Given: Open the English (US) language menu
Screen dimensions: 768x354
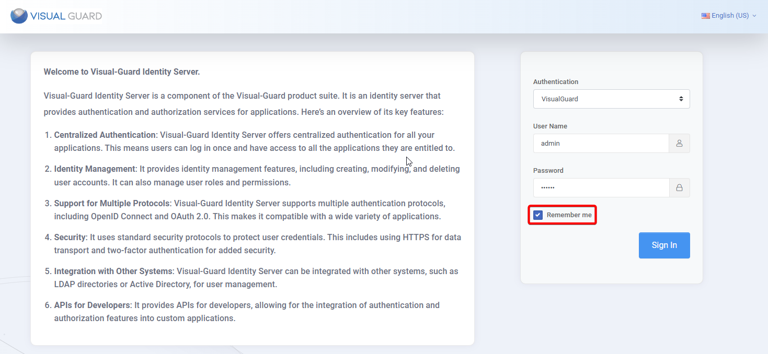Looking at the screenshot, I should point(730,16).
